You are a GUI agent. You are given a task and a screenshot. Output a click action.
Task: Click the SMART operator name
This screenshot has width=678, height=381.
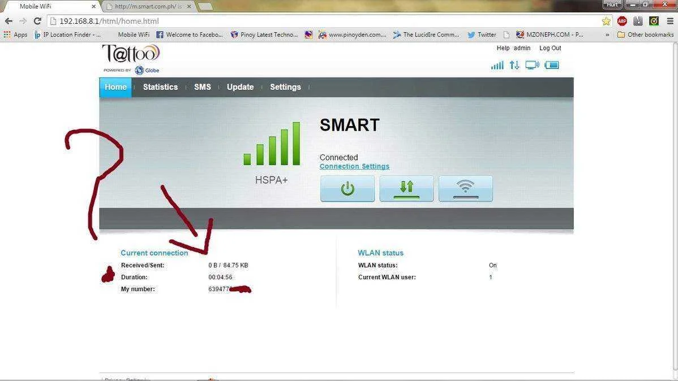tap(349, 125)
